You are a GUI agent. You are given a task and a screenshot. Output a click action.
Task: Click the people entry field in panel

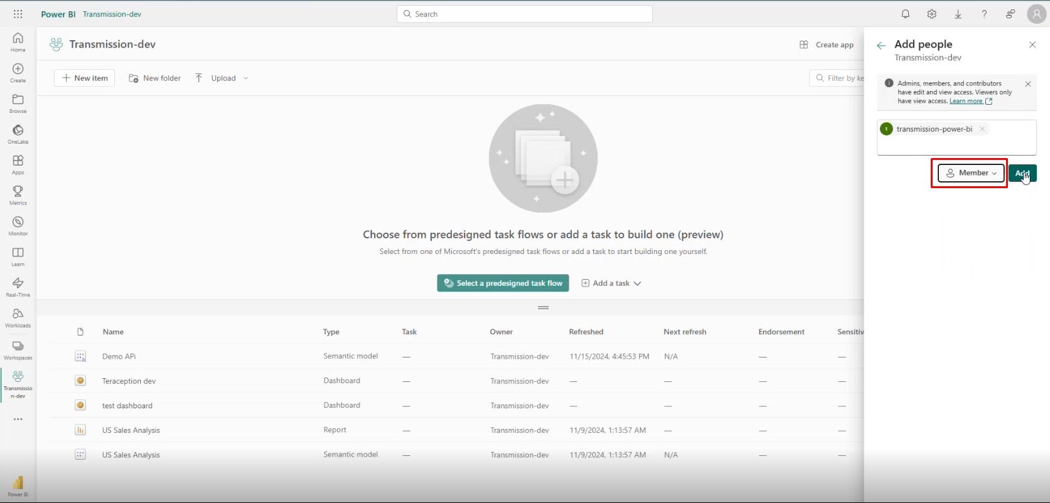point(956,137)
